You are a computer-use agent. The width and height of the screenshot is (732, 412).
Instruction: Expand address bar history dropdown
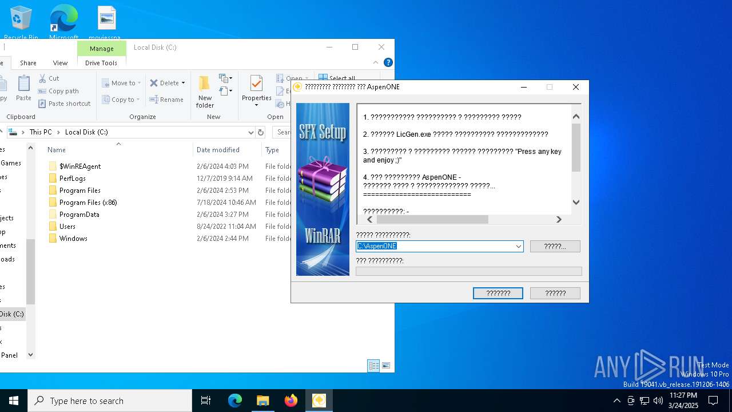click(x=250, y=132)
